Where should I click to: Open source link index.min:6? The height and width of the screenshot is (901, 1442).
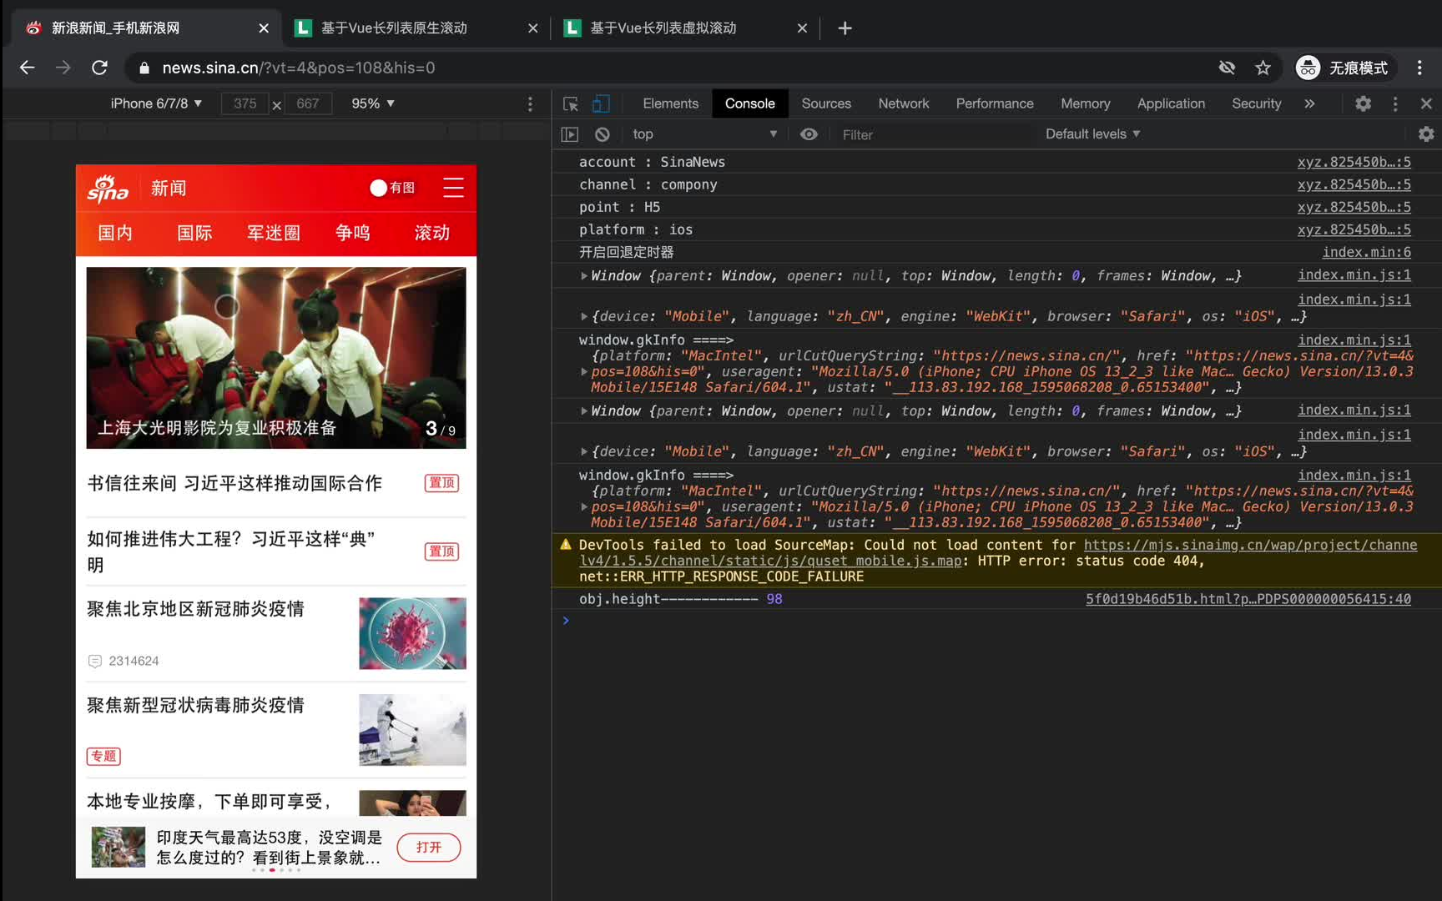click(x=1366, y=252)
